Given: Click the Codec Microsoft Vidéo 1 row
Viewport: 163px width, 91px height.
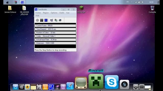Looking at the screenshot, I should click(55, 36).
